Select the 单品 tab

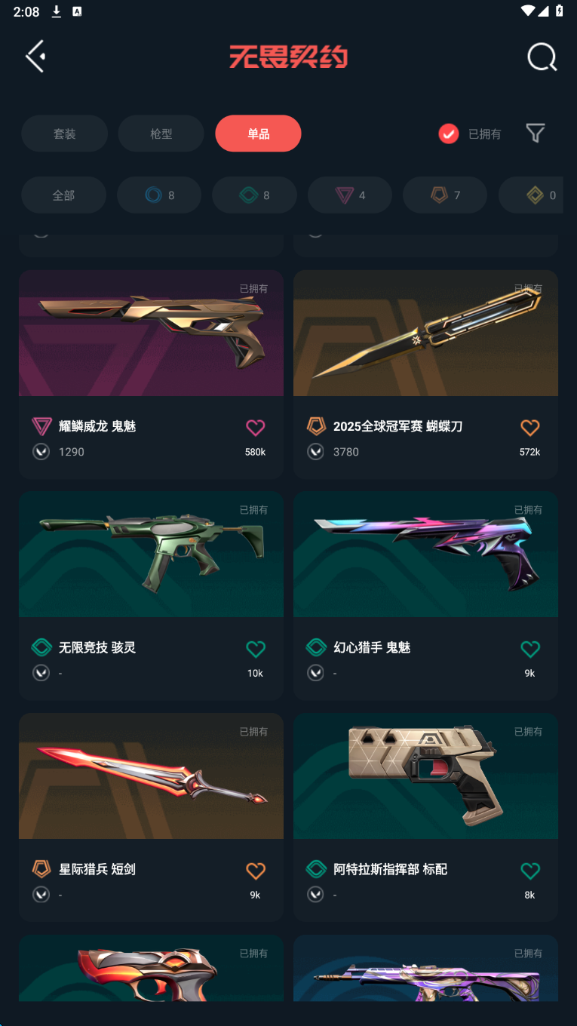[x=258, y=134]
